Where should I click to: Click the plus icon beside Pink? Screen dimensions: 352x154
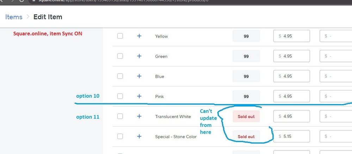139,96
